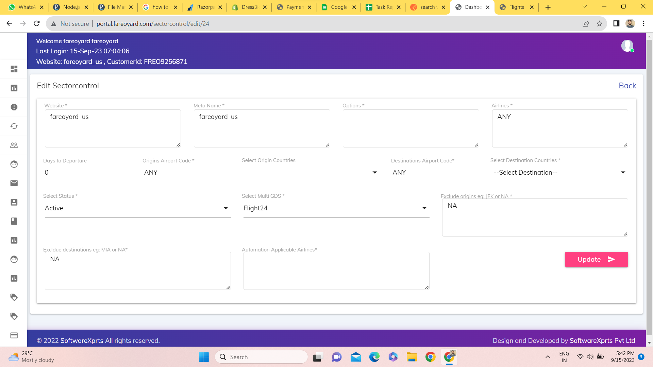Open the user avatar in header
Viewport: 653px width, 367px height.
click(x=627, y=46)
